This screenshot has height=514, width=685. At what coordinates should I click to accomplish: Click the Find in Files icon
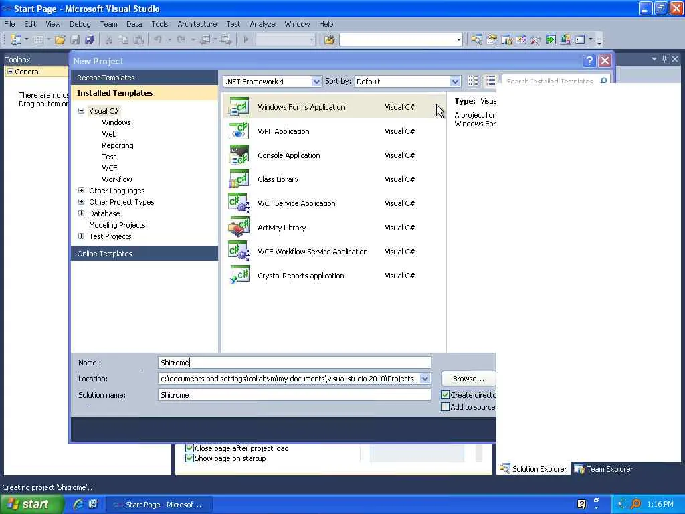point(329,39)
